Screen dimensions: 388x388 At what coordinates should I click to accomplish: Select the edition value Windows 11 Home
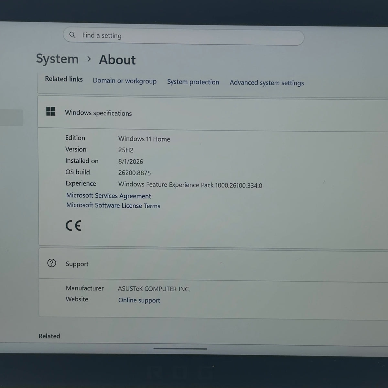click(x=144, y=139)
